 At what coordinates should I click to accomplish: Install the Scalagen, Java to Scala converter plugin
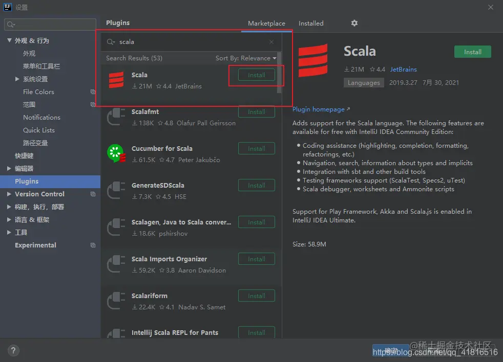pos(256,222)
